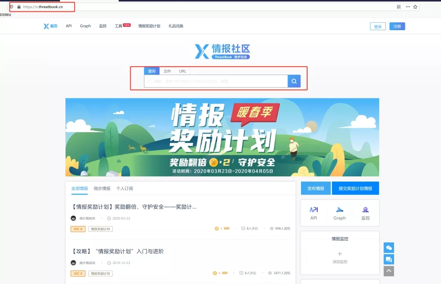Open the browser QR code icon
This screenshot has height=284, width=441.
point(399,7)
